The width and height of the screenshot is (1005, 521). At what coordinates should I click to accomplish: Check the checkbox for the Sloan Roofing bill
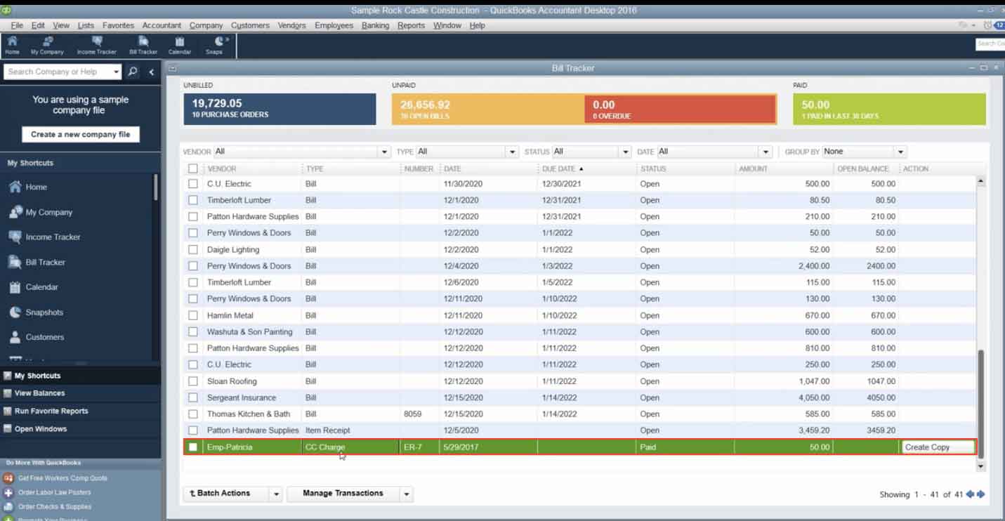(193, 381)
